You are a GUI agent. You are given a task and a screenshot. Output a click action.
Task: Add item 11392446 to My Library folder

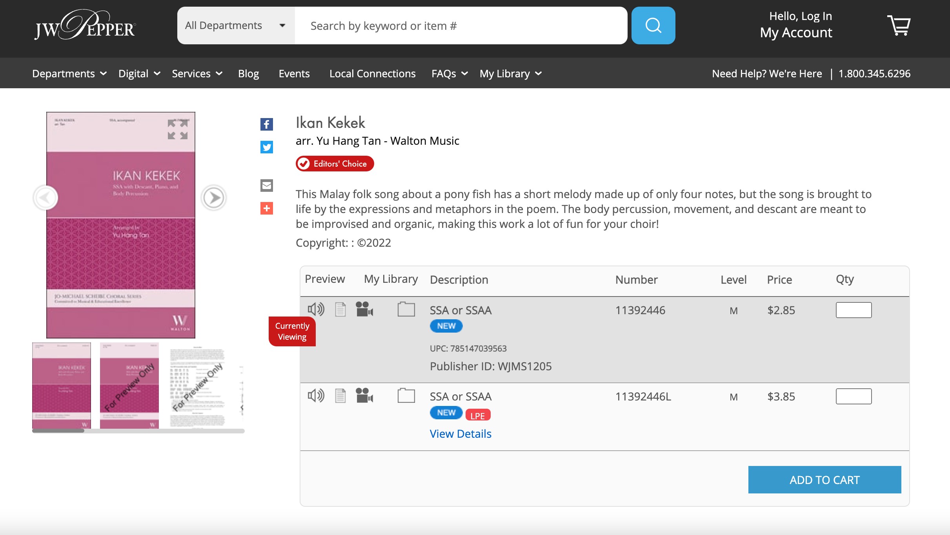tap(406, 309)
